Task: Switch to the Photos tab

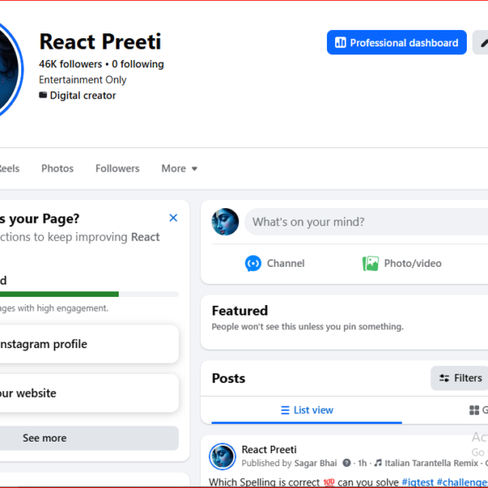Action: tap(57, 168)
